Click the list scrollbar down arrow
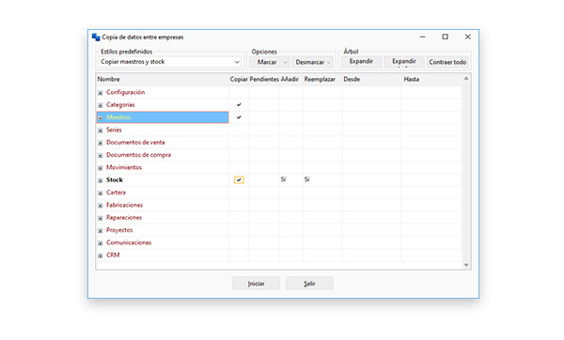This screenshot has height=340, width=564. click(466, 265)
